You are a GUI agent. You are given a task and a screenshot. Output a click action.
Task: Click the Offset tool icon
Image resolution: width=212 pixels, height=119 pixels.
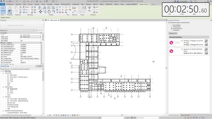(x=45, y=8)
